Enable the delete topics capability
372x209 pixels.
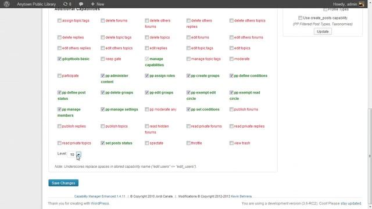(x=147, y=37)
